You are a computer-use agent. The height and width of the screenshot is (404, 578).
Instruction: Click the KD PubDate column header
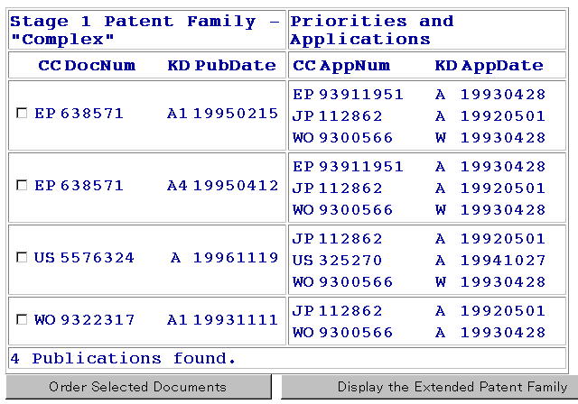[x=221, y=65]
